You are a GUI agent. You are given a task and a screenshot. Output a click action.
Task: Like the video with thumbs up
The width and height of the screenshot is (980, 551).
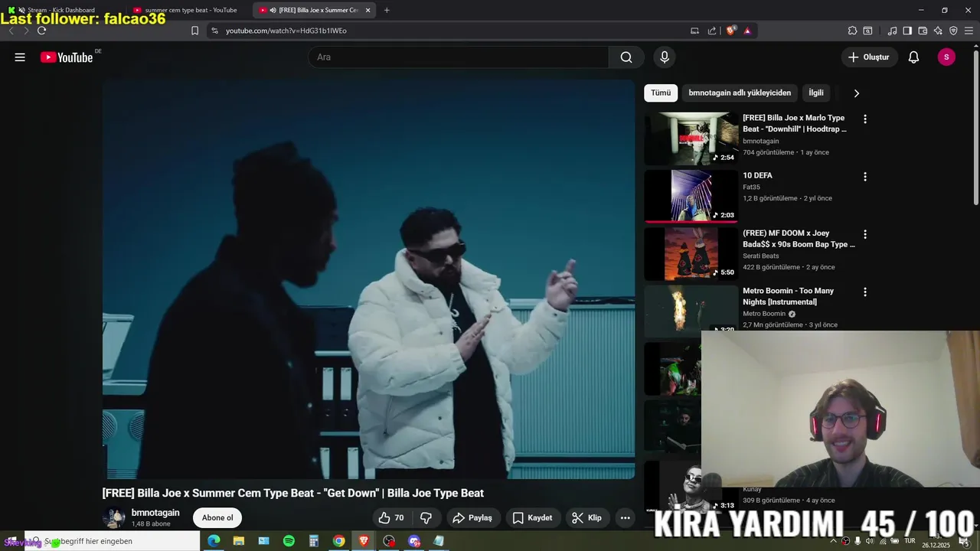click(391, 518)
